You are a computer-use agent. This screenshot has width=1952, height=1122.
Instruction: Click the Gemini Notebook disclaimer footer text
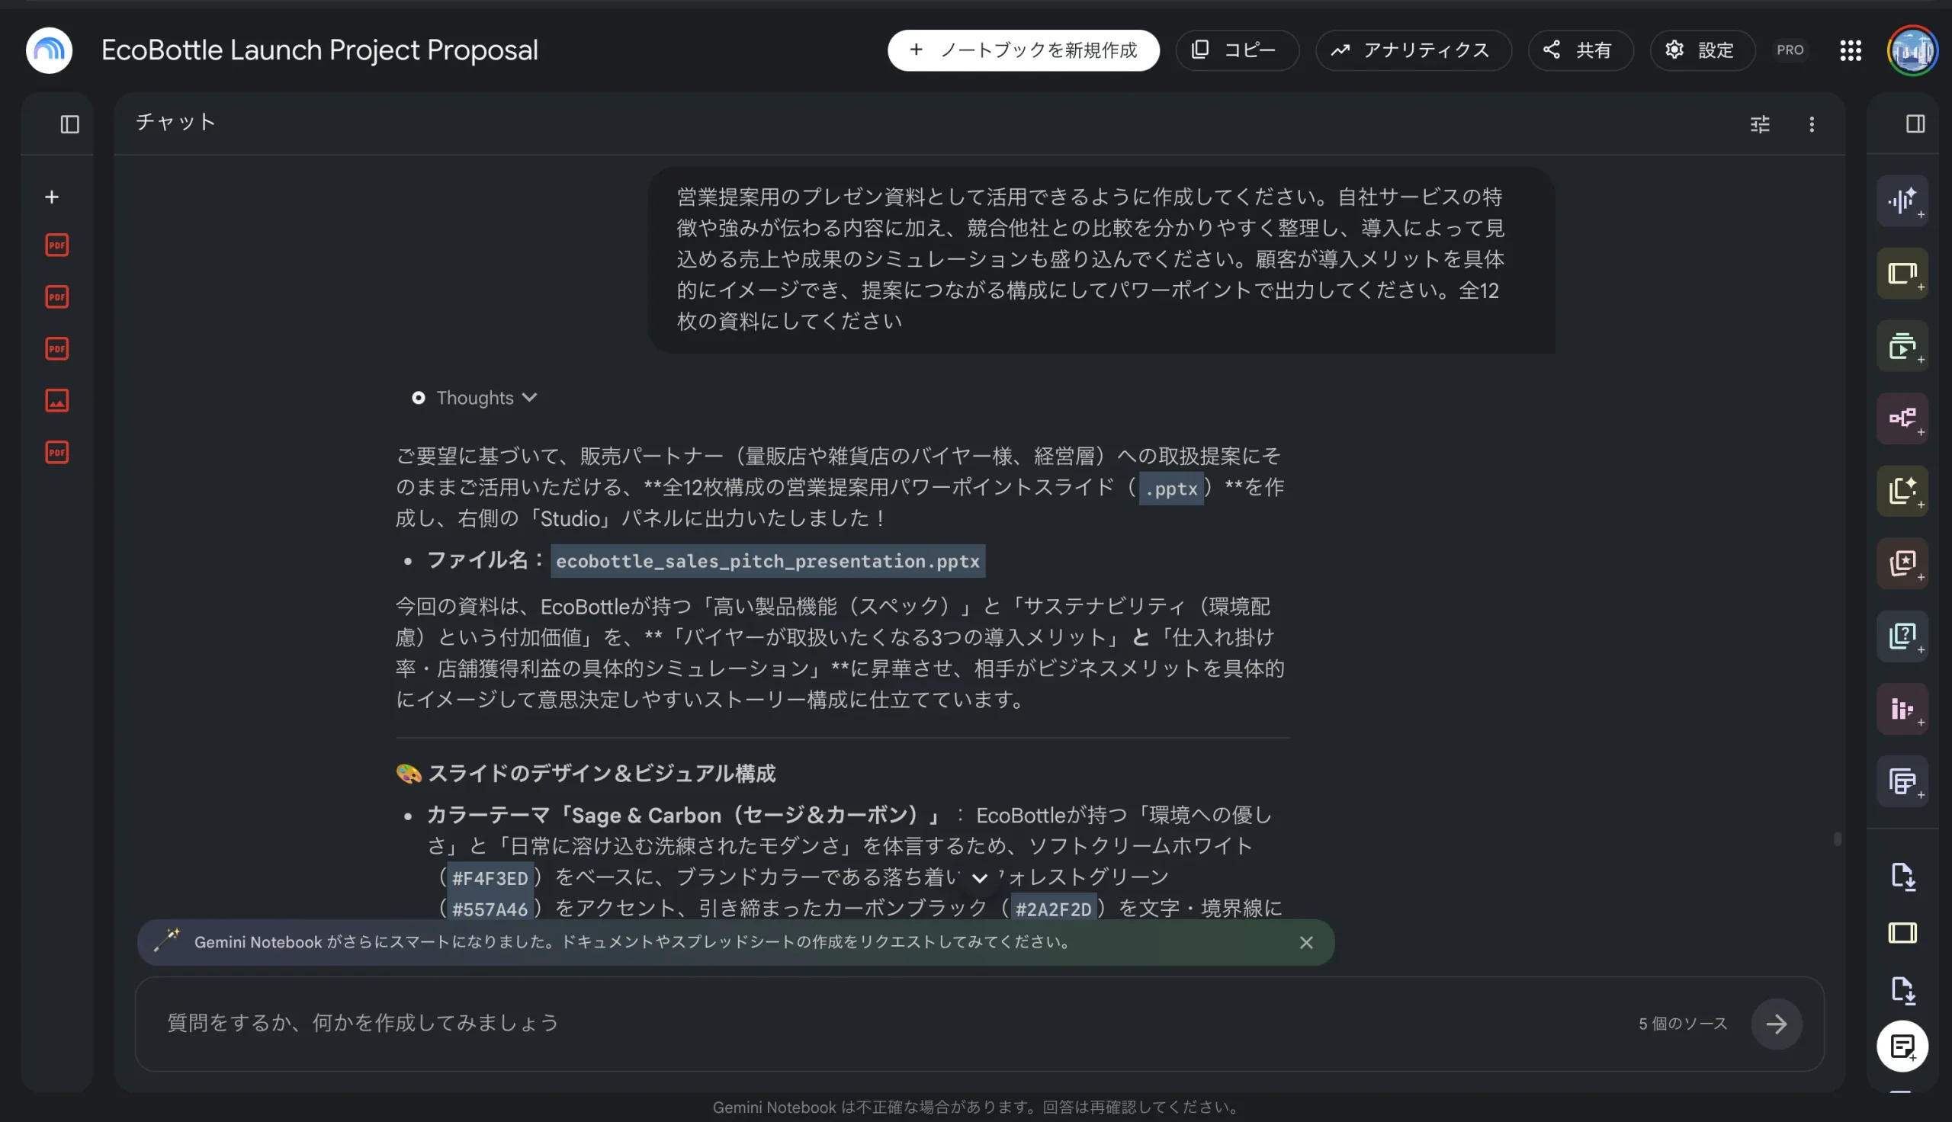point(975,1108)
